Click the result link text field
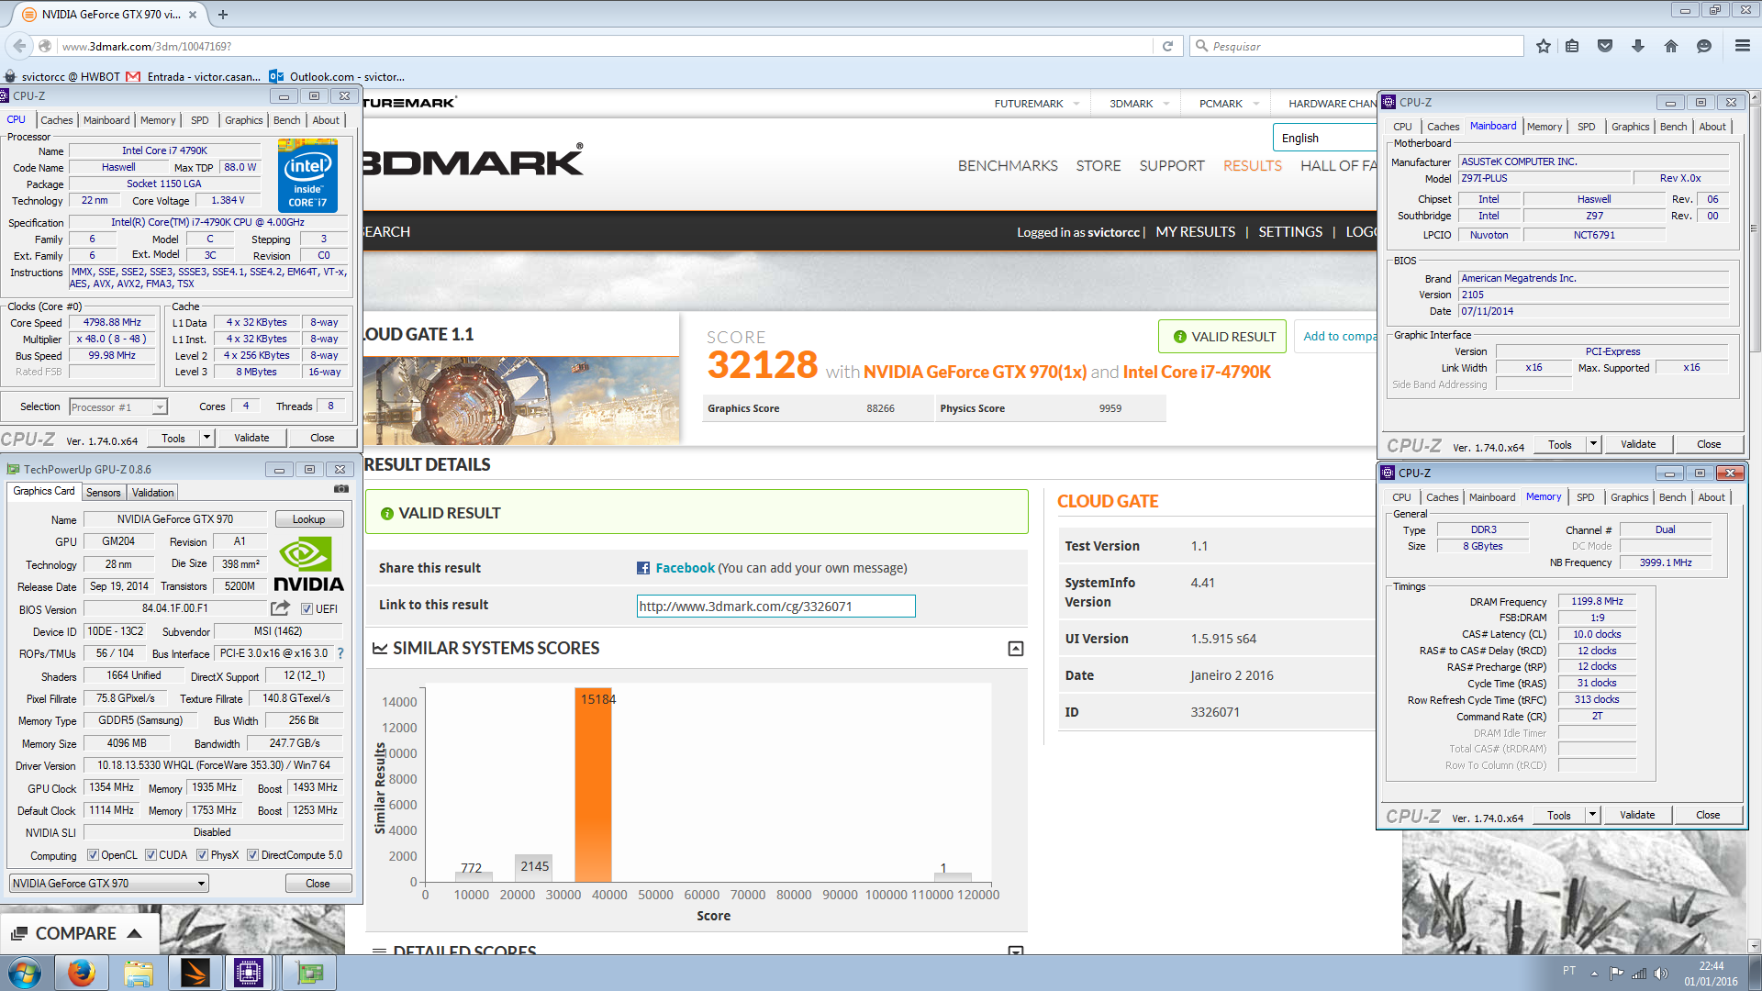 775,607
